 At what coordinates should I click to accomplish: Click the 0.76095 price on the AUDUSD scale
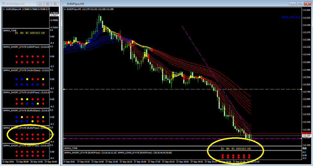(54, 20)
